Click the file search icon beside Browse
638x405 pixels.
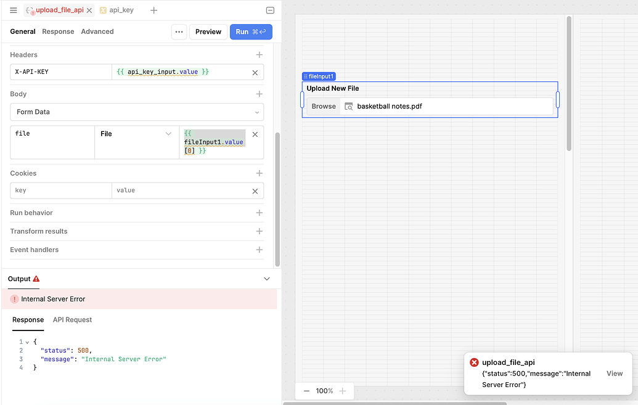coord(349,106)
